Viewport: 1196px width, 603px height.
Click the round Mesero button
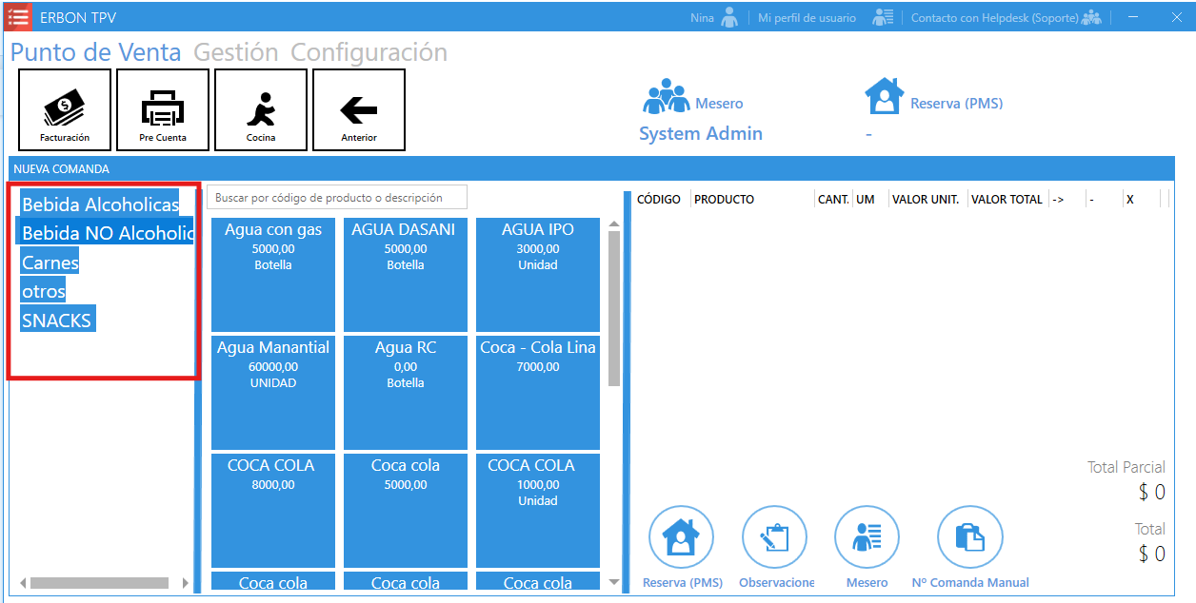[867, 538]
